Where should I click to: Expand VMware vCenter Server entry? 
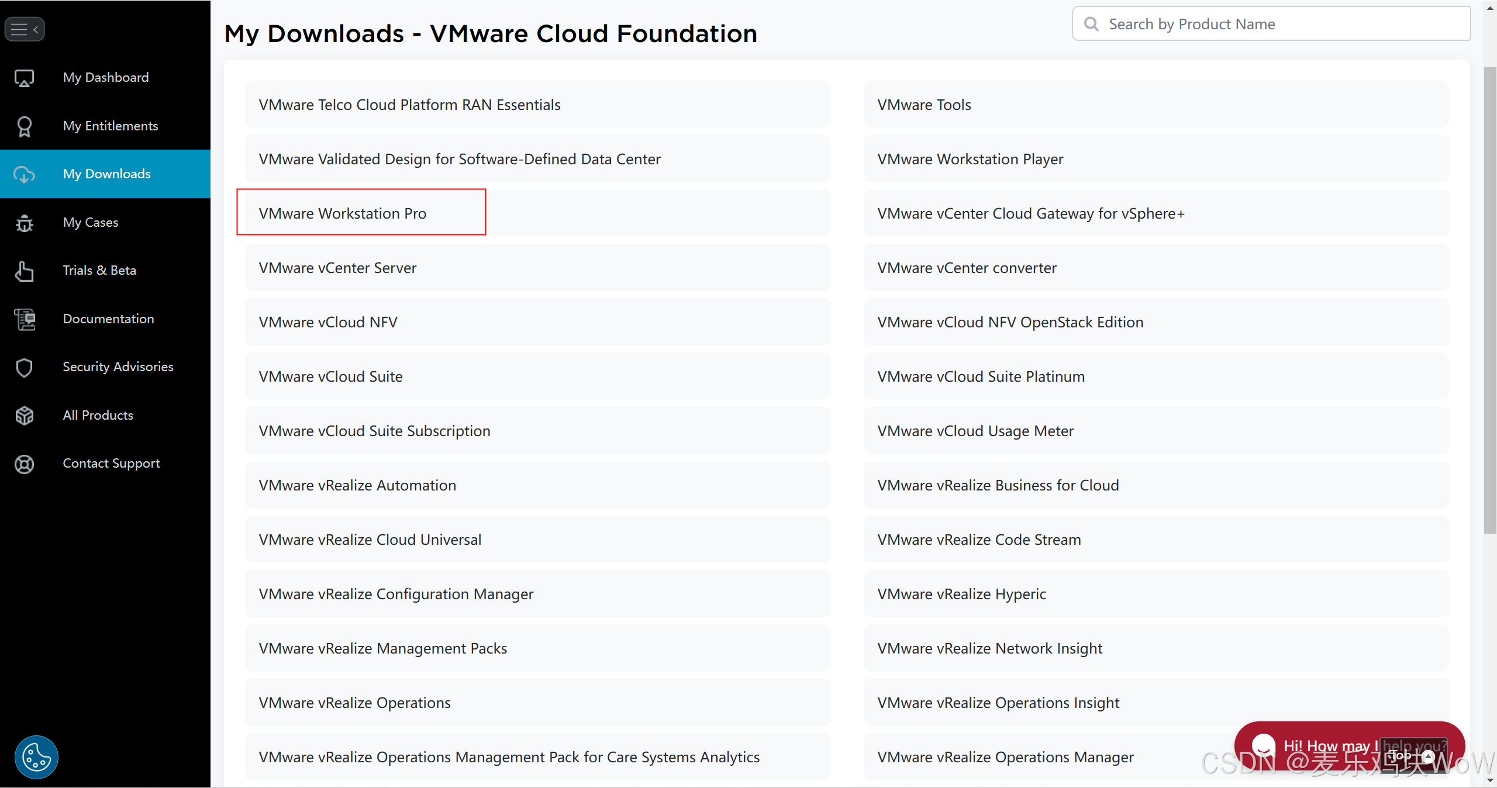(337, 268)
